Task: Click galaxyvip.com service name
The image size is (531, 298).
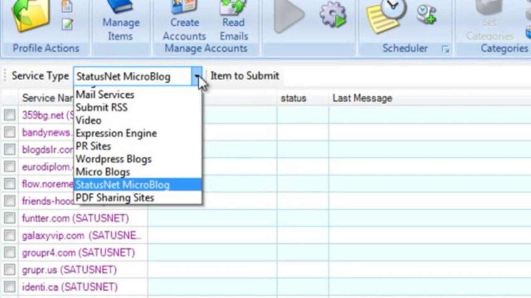Action: 82,236
